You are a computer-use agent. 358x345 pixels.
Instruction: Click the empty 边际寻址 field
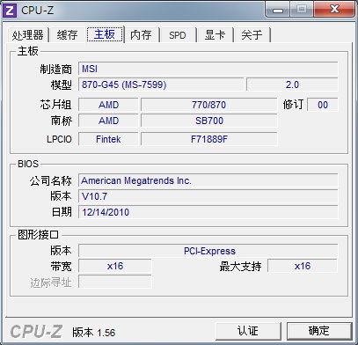pyautogui.click(x=115, y=282)
